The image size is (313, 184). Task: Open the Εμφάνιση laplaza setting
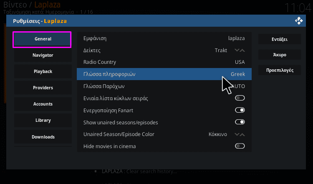(164, 38)
